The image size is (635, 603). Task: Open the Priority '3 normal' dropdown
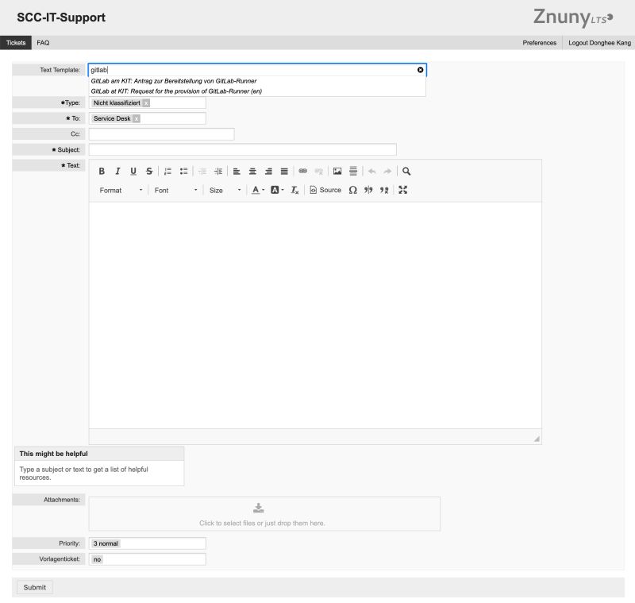point(148,543)
